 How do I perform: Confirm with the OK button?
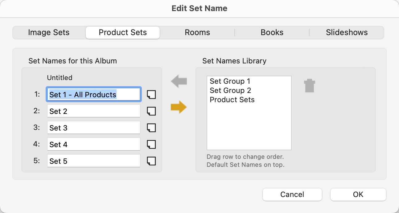(358, 195)
